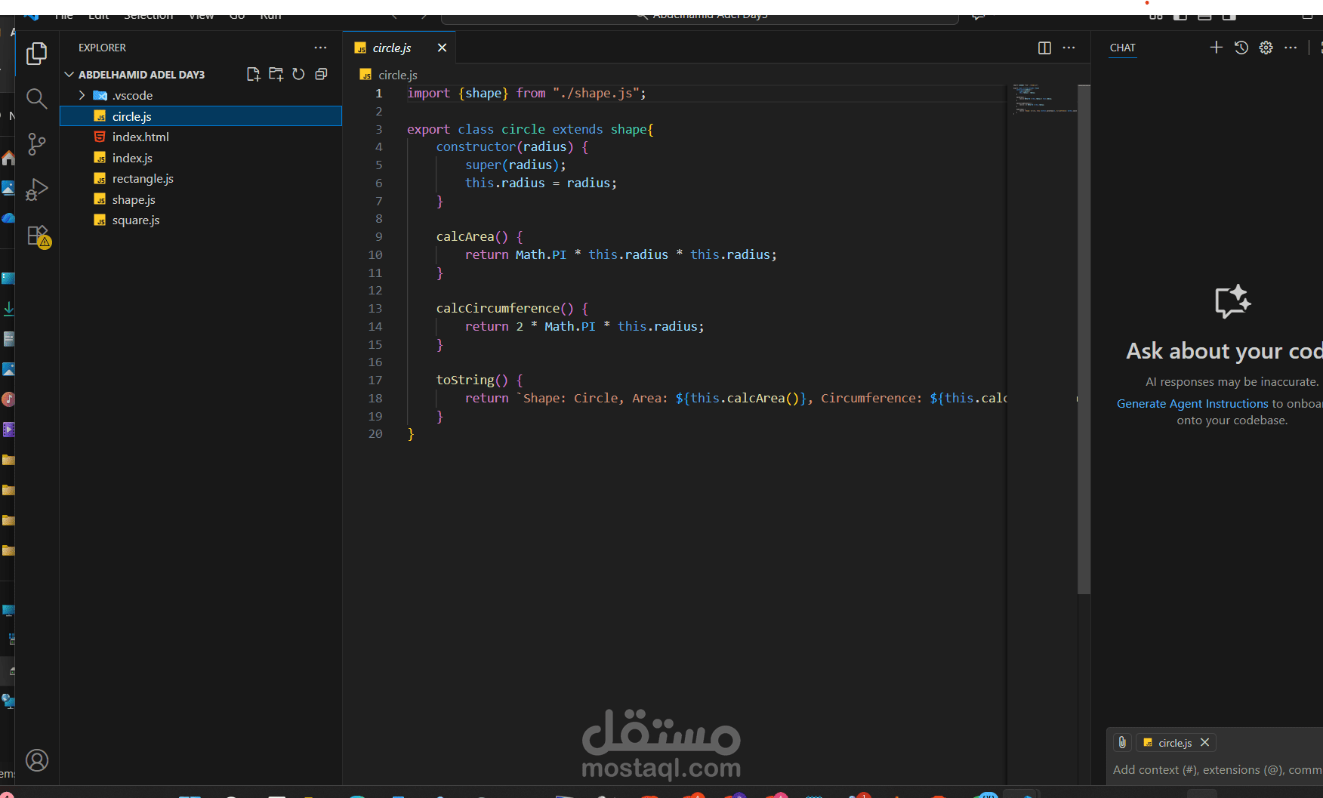Viewport: 1323px width, 798px height.
Task: Open index.js from Explorer
Action: [x=201, y=158]
